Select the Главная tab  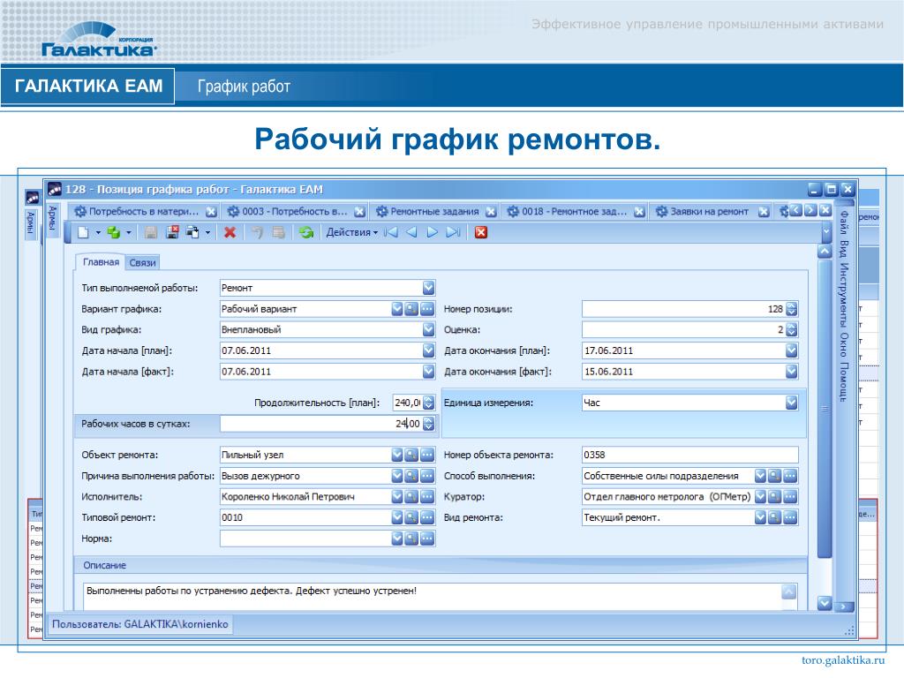[101, 261]
